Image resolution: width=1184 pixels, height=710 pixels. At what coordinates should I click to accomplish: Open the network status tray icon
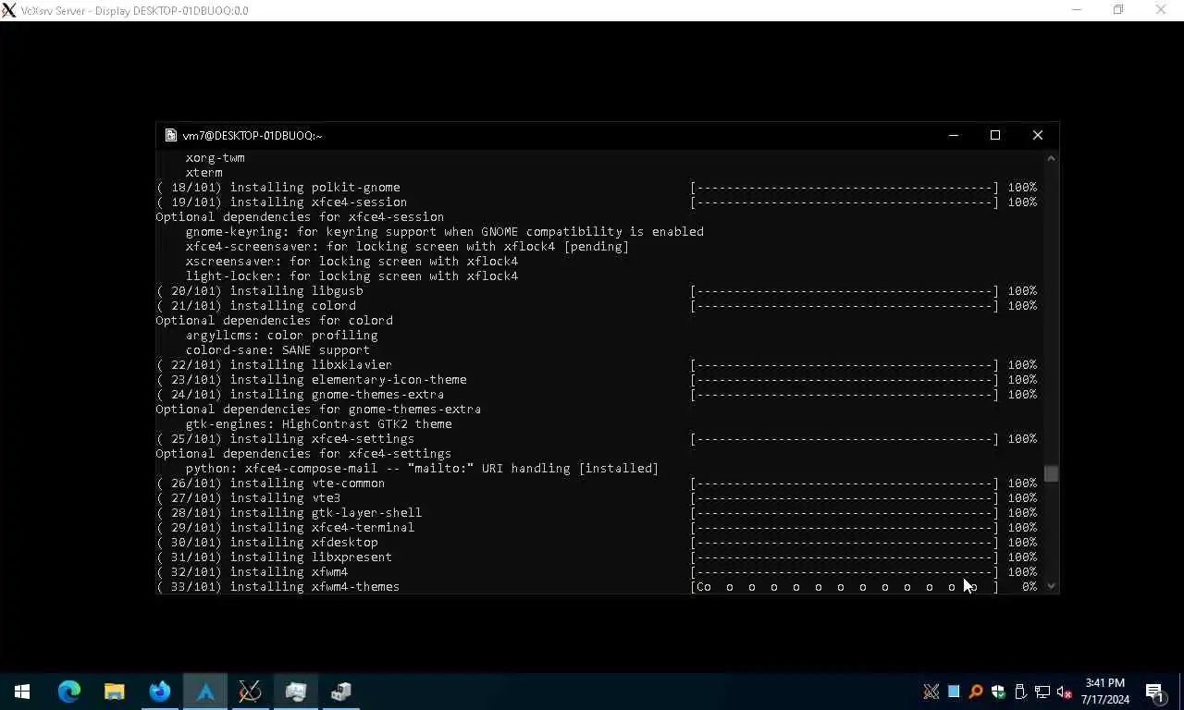[x=1042, y=692]
